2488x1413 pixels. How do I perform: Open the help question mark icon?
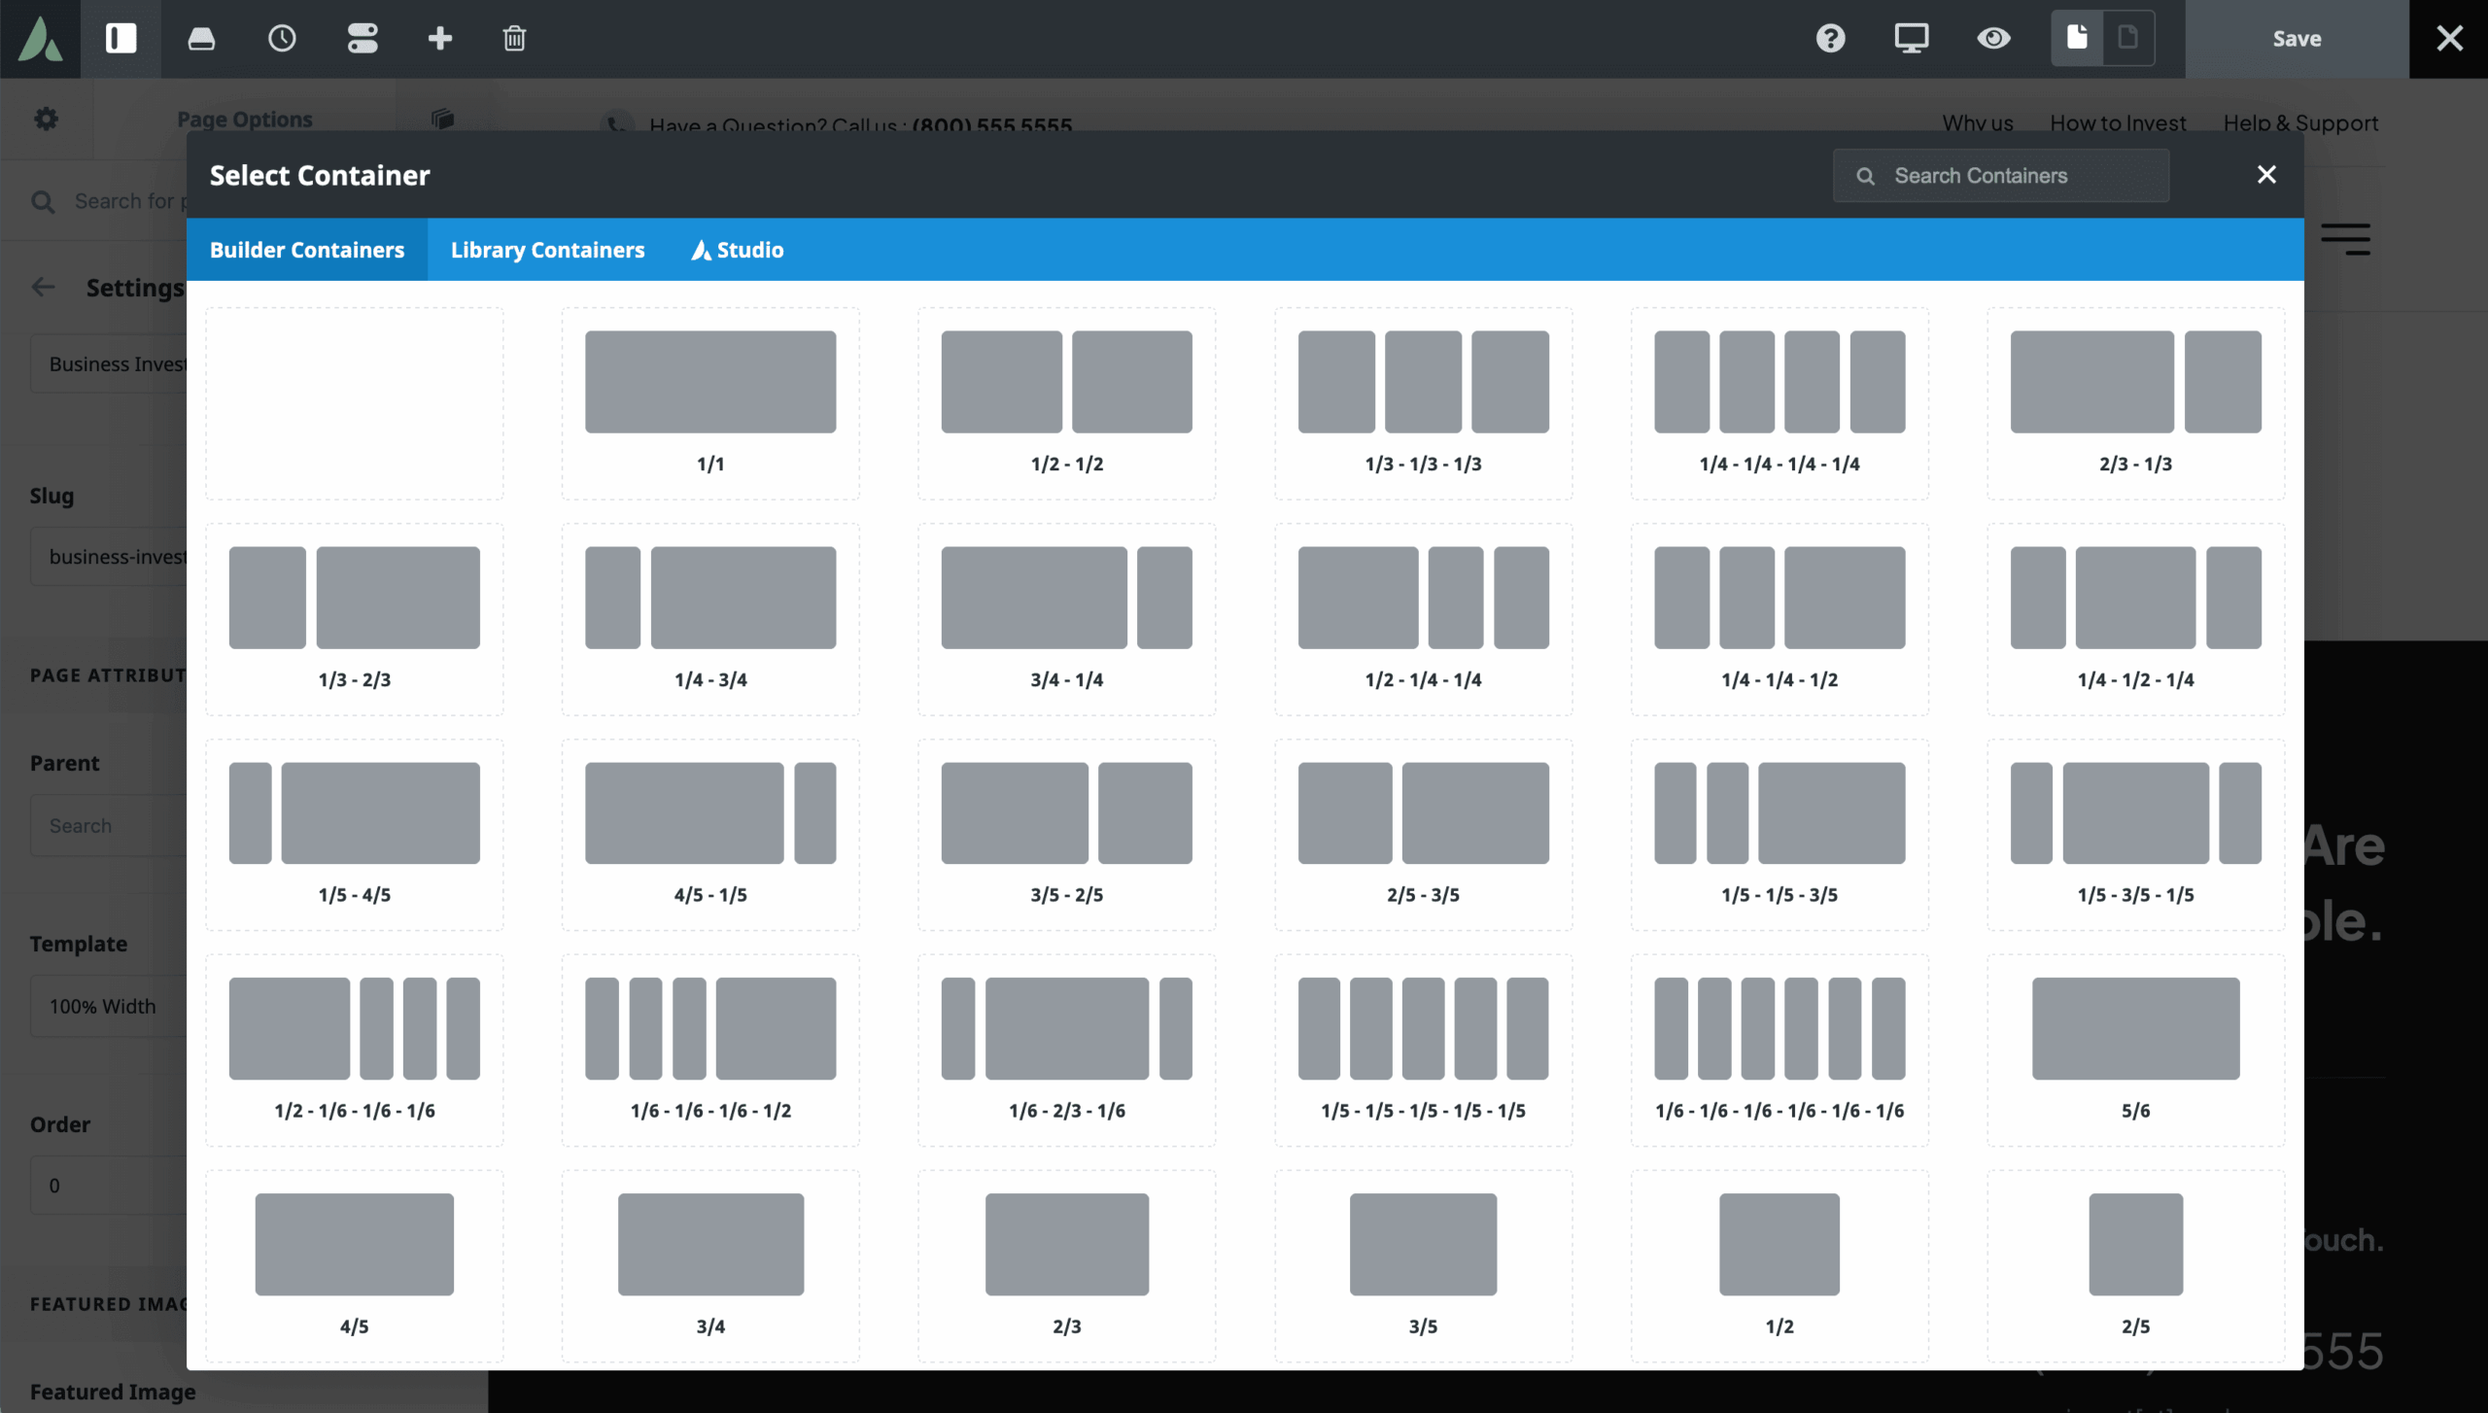coord(1830,39)
